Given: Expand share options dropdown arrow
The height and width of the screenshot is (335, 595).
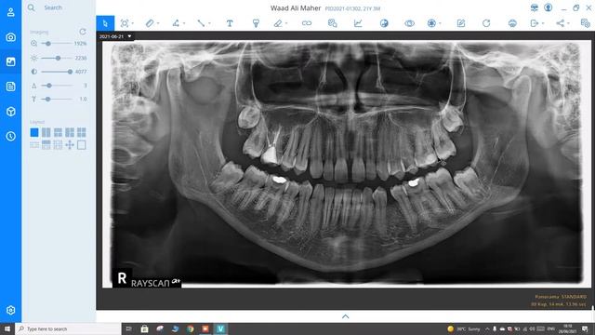Looking at the screenshot, I should pos(568,23).
